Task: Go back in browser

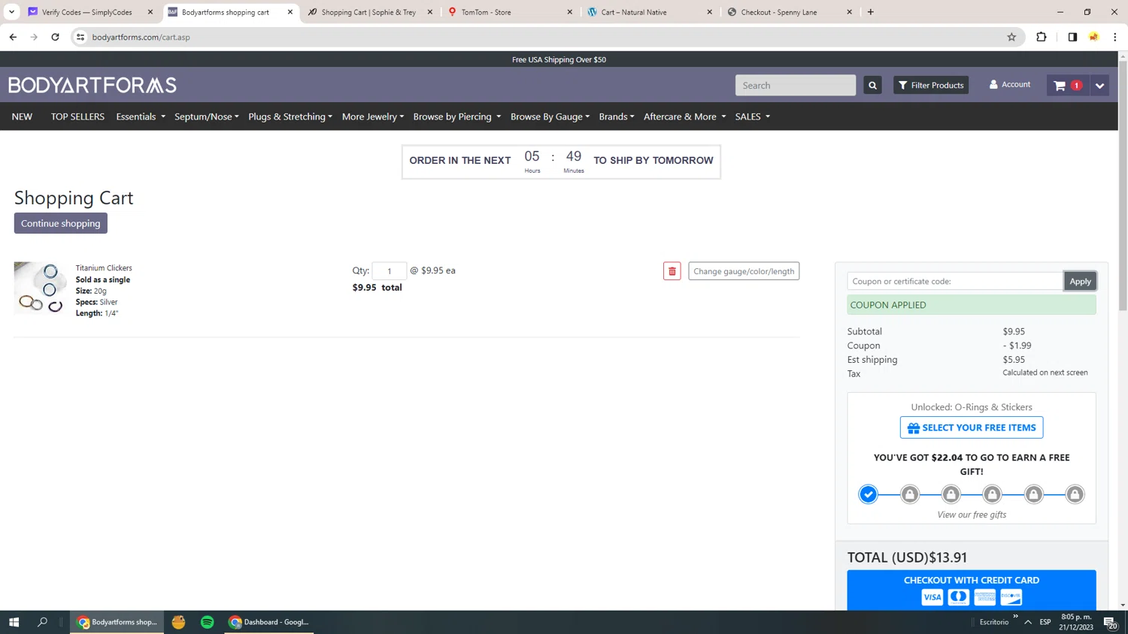Action: click(x=13, y=37)
